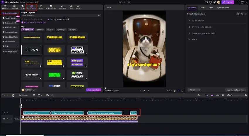
Task: Click the Sous-titres auto button
Action: [x=94, y=90]
